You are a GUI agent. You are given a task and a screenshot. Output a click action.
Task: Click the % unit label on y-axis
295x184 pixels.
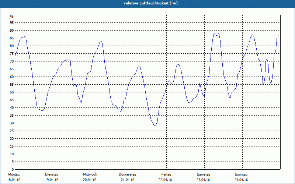tap(12, 17)
